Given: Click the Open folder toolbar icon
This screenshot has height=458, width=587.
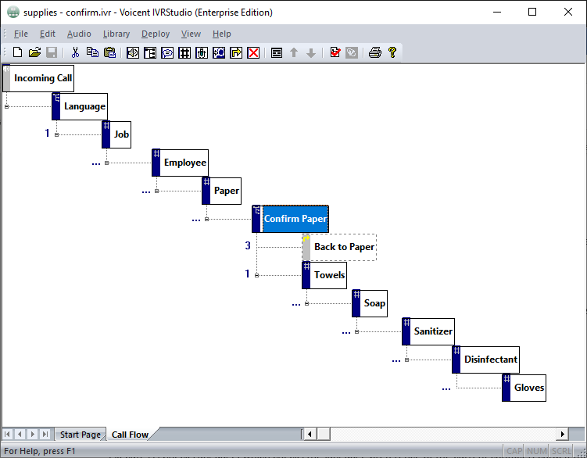Looking at the screenshot, I should pyautogui.click(x=34, y=52).
